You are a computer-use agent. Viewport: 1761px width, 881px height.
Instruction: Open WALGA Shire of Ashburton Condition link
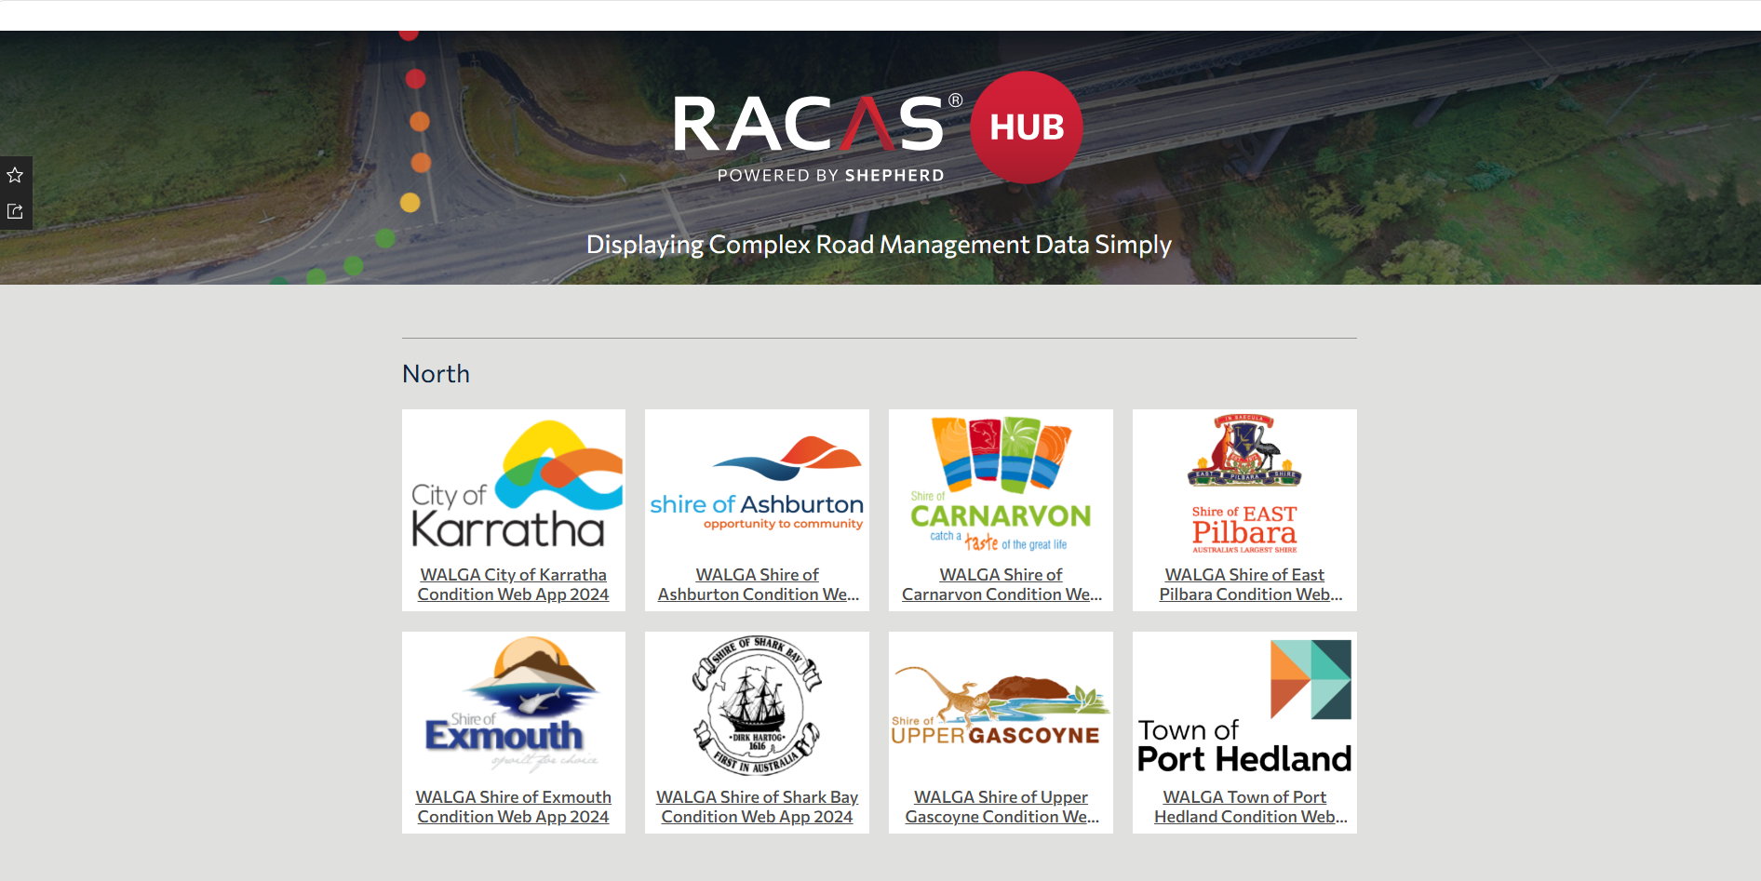758,585
